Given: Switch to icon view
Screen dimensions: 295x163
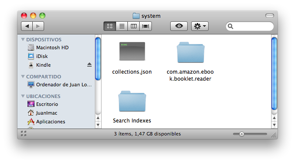Looking at the screenshot, I should click(x=110, y=26).
